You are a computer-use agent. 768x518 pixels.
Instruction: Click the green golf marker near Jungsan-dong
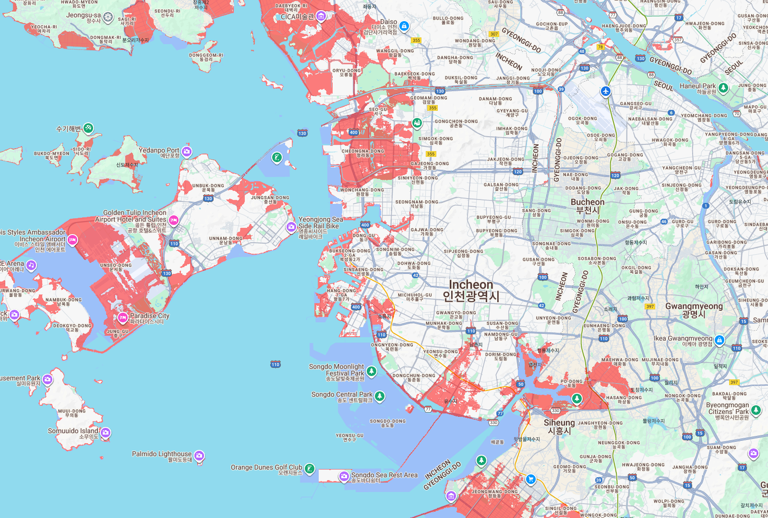[x=276, y=157]
